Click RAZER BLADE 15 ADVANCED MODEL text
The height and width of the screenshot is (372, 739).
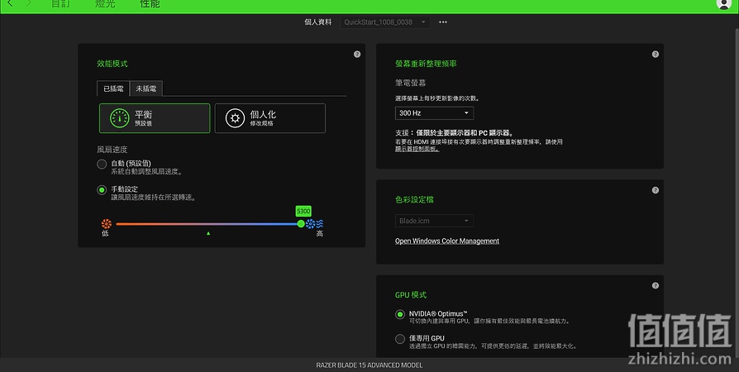369,365
